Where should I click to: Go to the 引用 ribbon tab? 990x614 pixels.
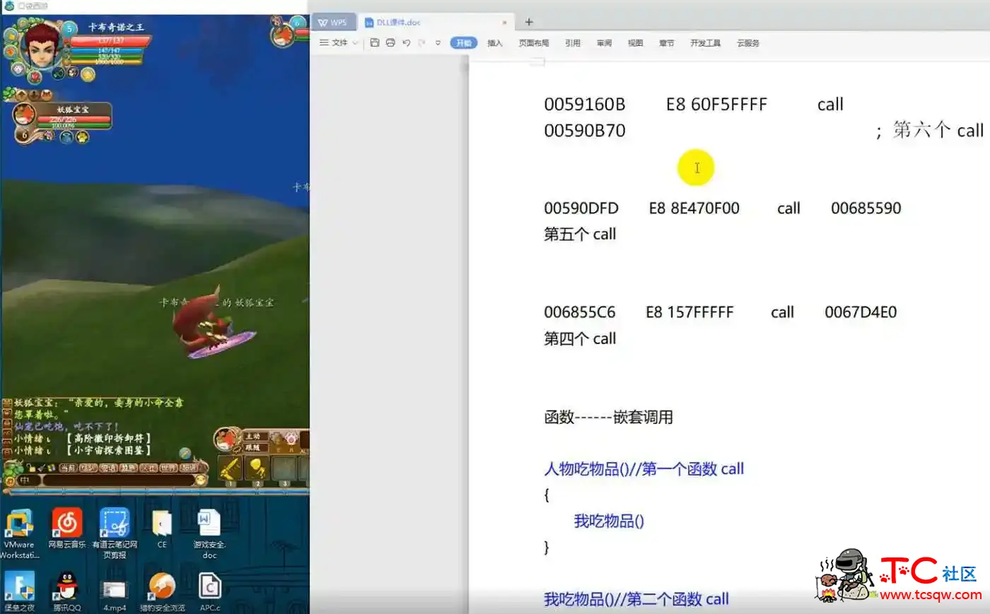coord(573,43)
